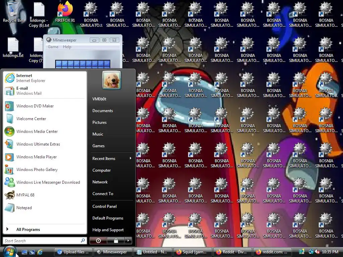Click the Windows Start orb

point(10,252)
